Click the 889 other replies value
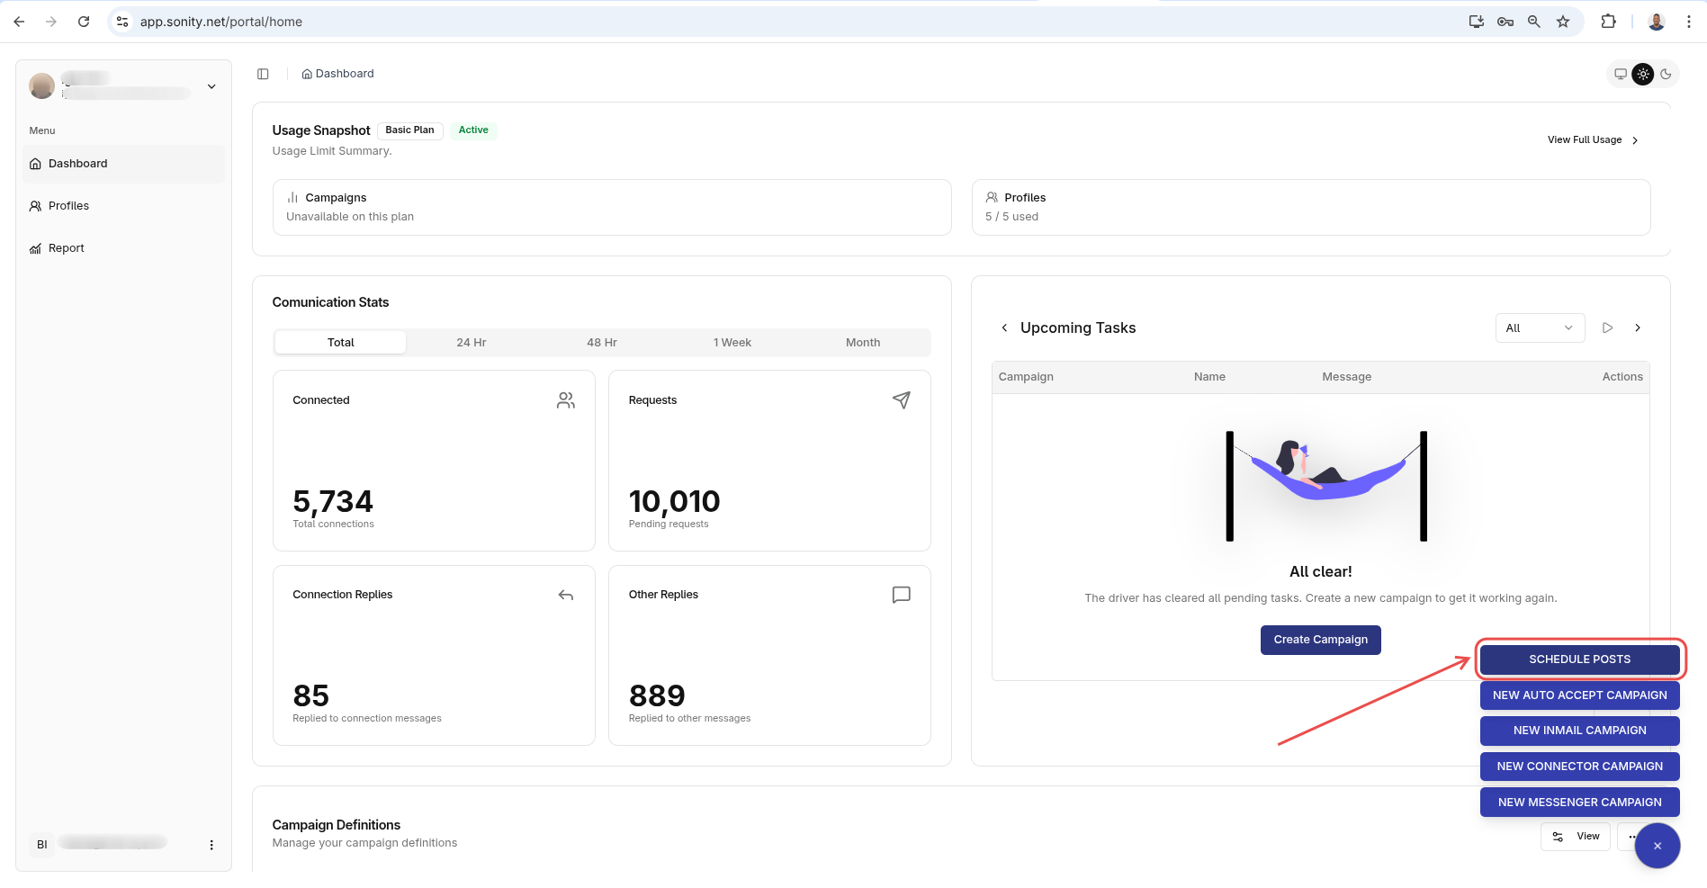Viewport: 1707px width, 888px height. point(657,695)
